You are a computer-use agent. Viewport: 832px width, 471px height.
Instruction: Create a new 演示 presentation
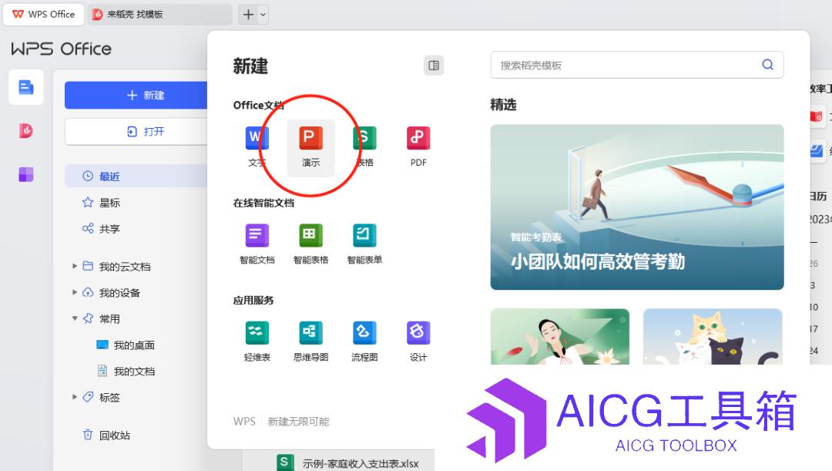311,147
